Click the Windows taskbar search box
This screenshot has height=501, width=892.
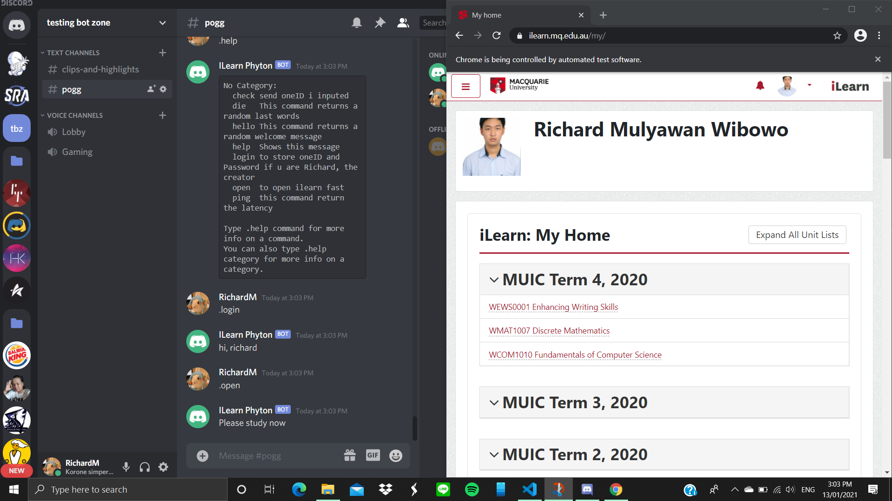(x=128, y=489)
